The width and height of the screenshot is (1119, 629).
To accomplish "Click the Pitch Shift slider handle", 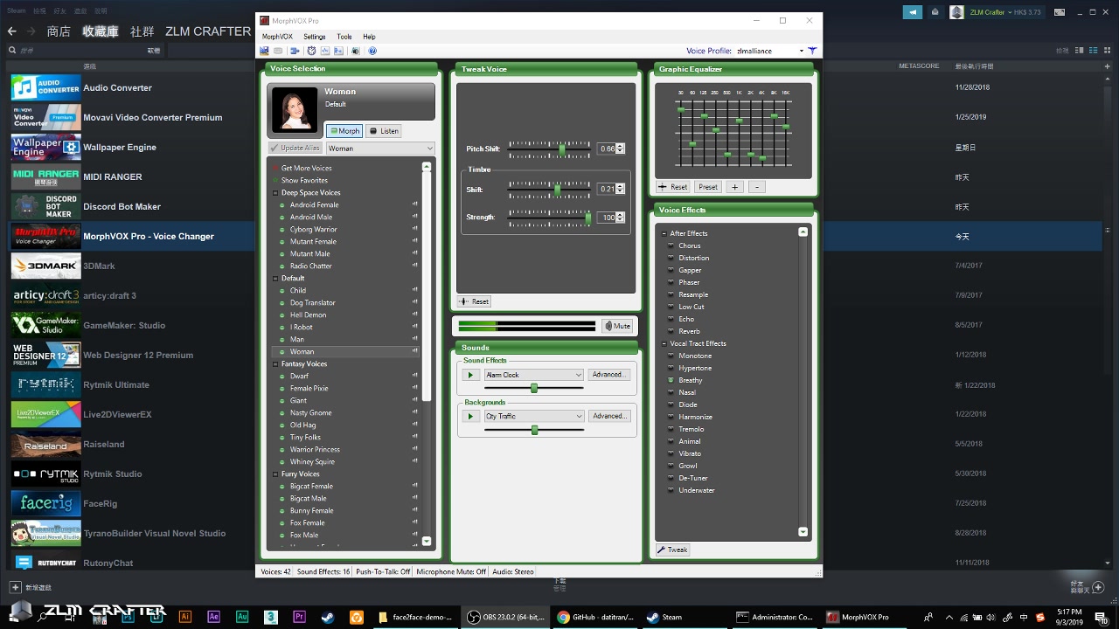I will 562,149.
